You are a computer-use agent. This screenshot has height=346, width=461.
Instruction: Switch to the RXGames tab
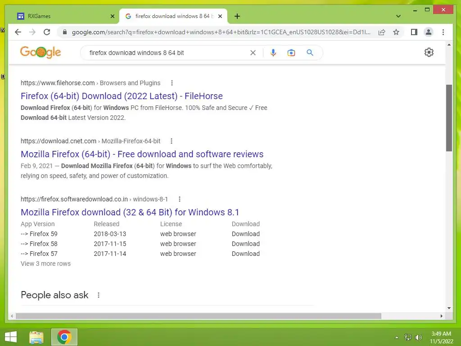click(x=65, y=16)
